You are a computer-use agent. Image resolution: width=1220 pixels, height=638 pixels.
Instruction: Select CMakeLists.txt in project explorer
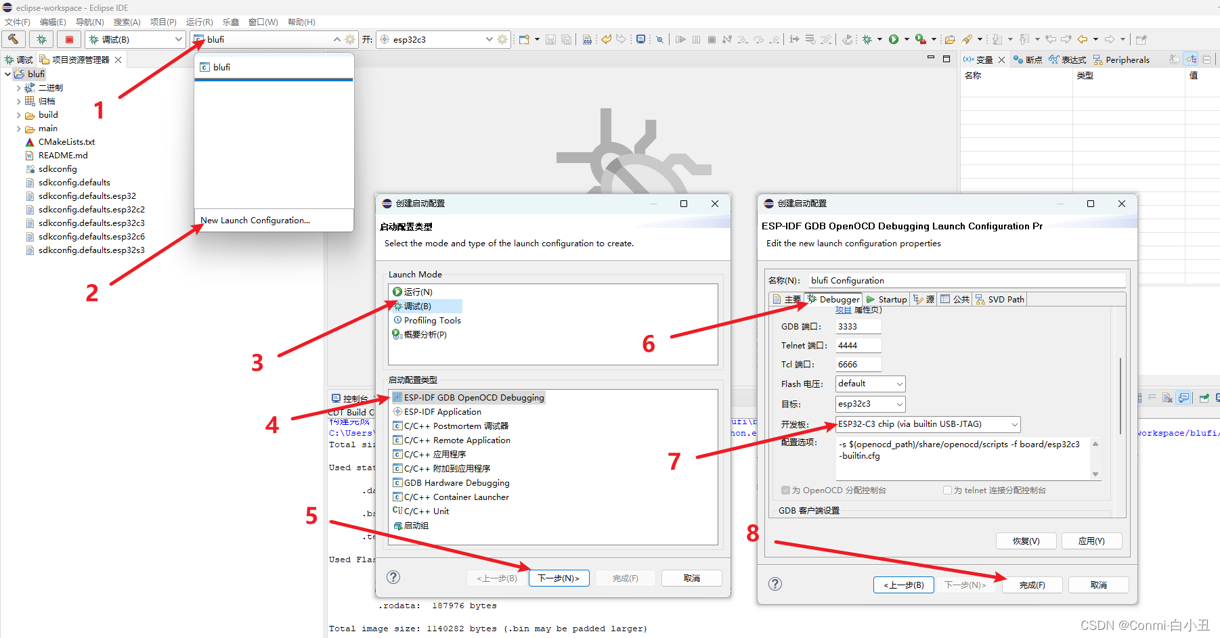(66, 142)
